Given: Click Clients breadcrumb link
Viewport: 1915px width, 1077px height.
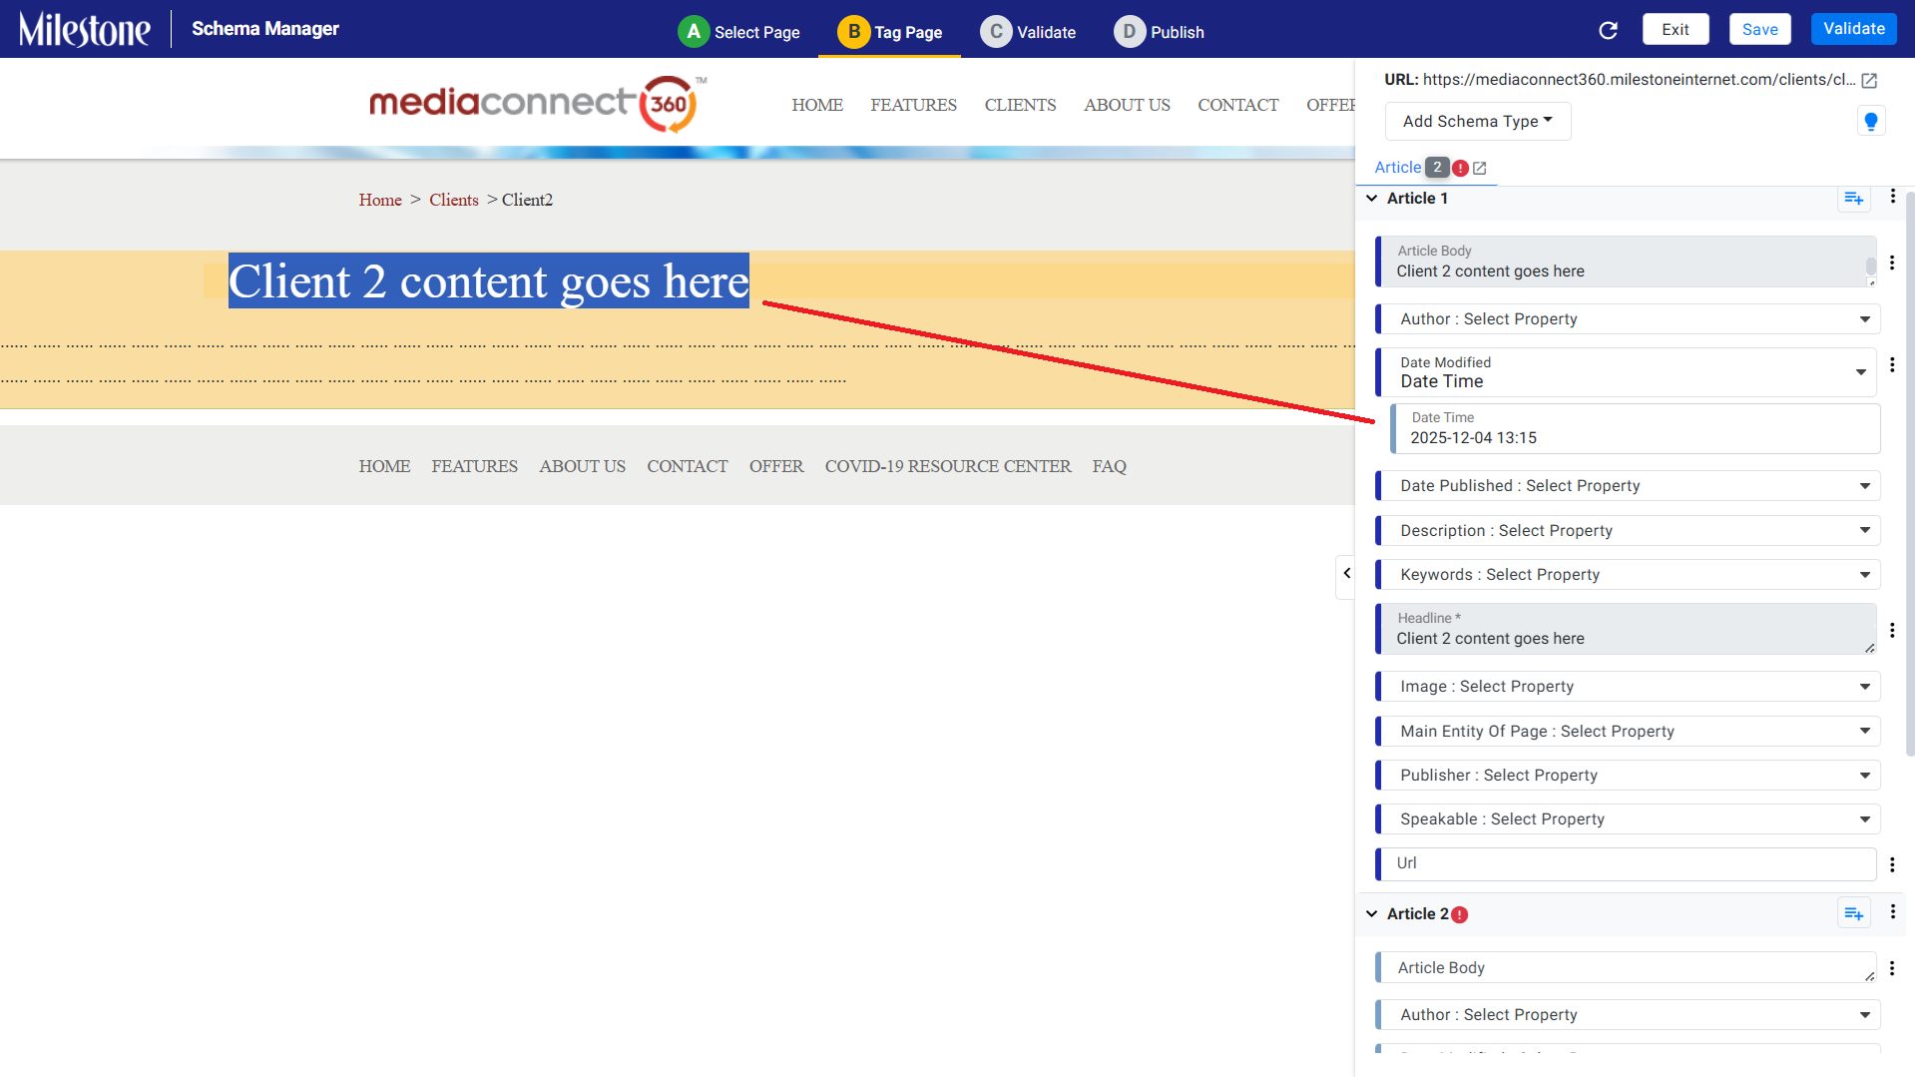Looking at the screenshot, I should 454,200.
